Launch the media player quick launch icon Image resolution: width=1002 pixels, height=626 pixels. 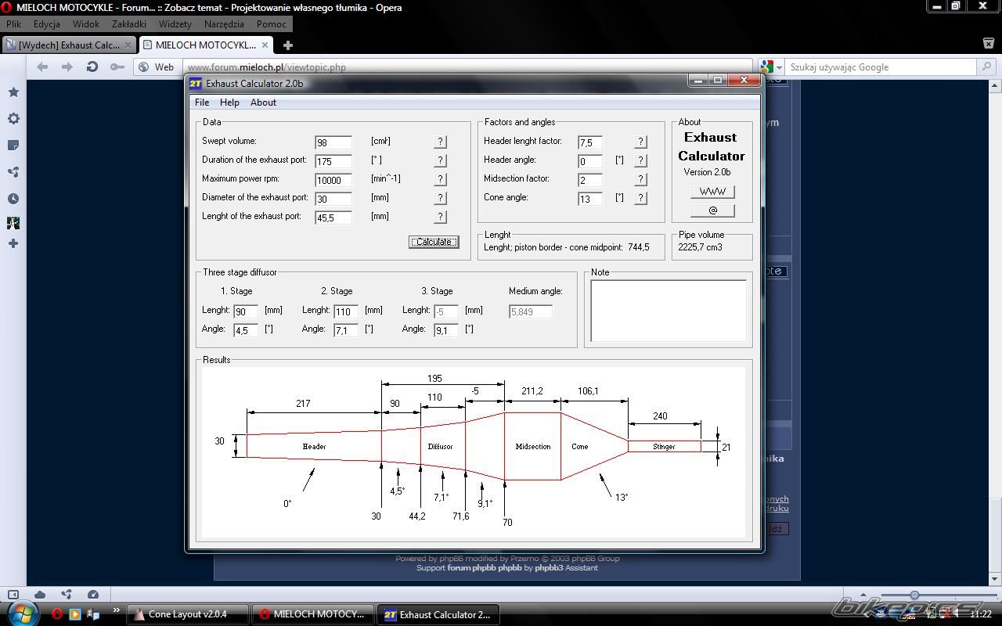pyautogui.click(x=75, y=614)
